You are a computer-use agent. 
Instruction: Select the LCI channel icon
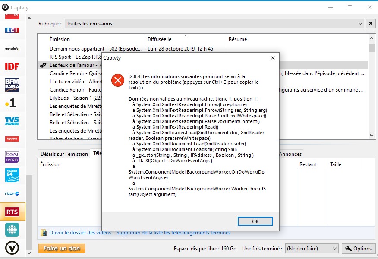point(12,30)
